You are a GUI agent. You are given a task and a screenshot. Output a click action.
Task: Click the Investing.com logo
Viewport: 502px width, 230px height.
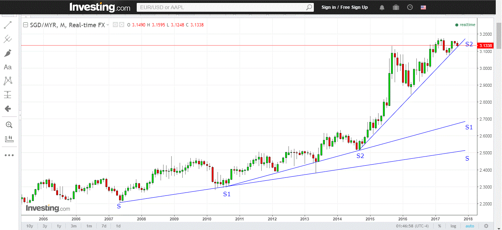coord(100,7)
